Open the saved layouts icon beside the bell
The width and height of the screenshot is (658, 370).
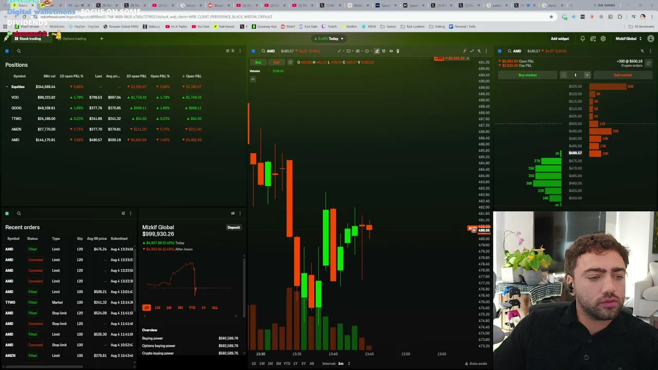[x=593, y=39]
